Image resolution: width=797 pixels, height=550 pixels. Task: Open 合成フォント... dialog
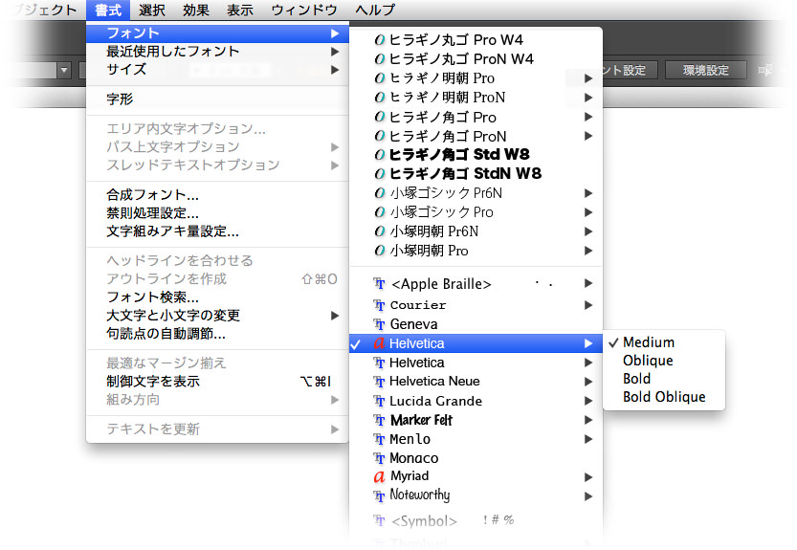tap(217, 195)
